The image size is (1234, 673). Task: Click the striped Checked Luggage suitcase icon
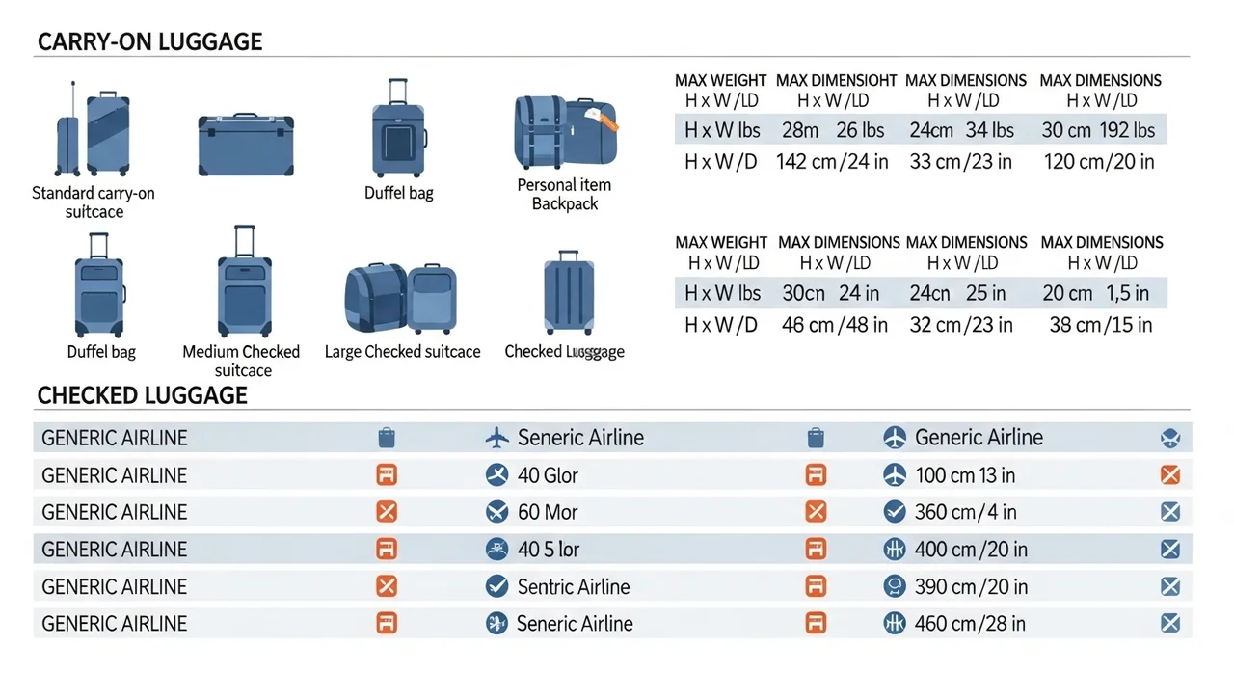point(569,292)
